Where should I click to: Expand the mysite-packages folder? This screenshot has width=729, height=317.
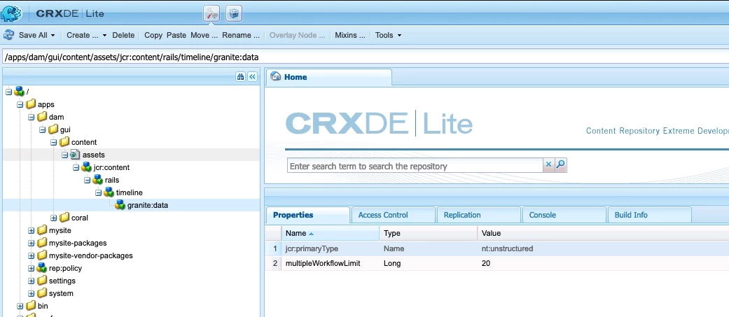click(31, 243)
